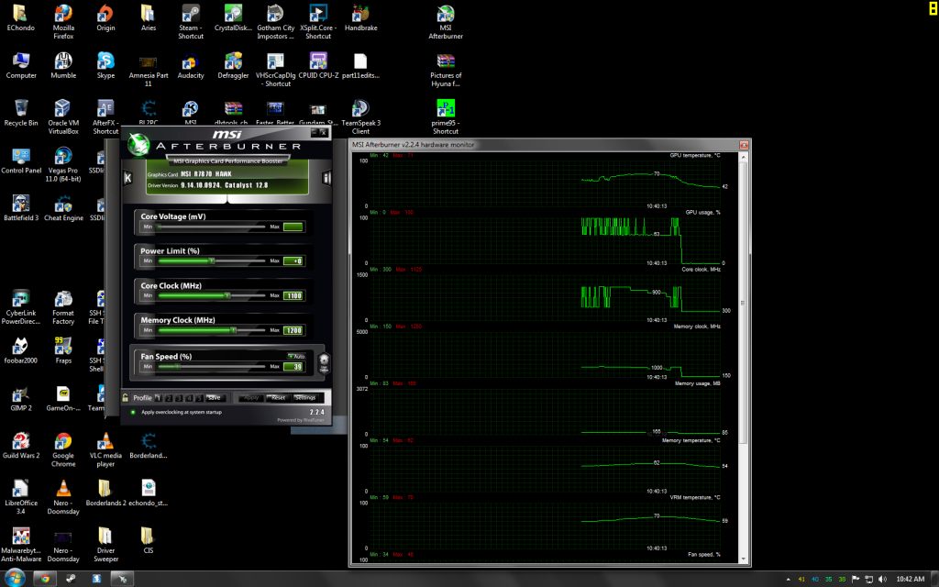Open the Mozilla Firefox desktop icon
The height and width of the screenshot is (587, 939).
63,22
